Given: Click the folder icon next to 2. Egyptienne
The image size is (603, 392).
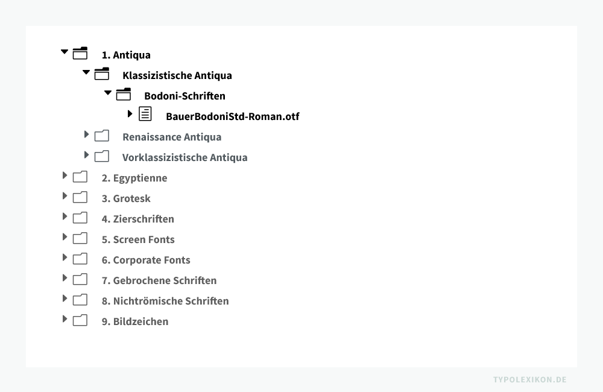Looking at the screenshot, I should [x=80, y=177].
